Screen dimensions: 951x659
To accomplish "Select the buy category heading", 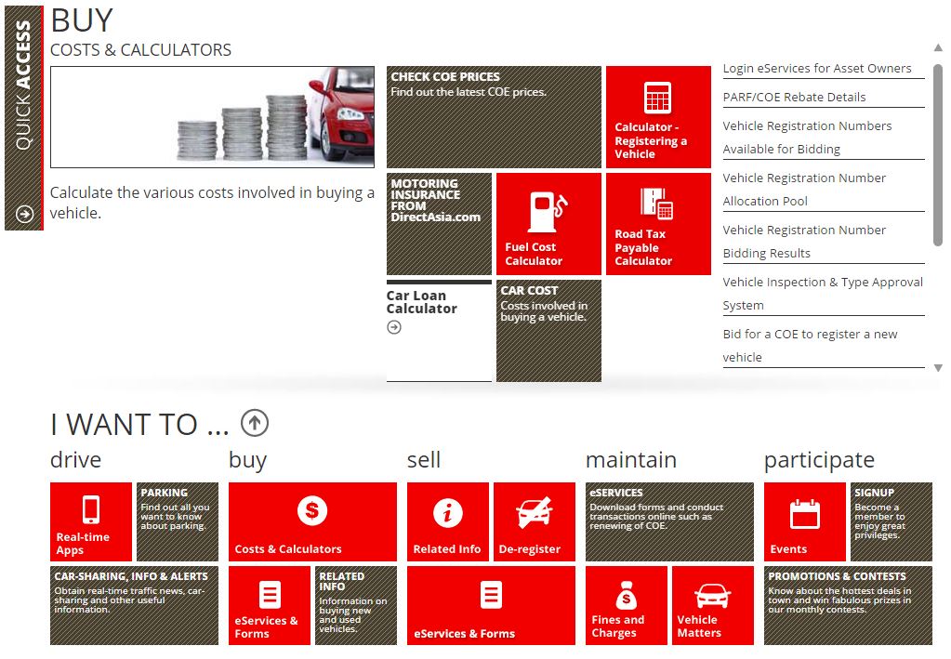I will coord(247,461).
